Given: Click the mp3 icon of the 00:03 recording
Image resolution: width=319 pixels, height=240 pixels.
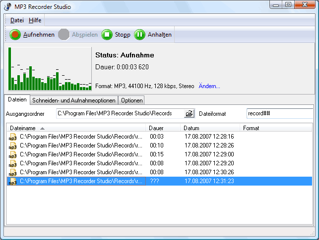Looking at the screenshot, I should coord(12,137).
